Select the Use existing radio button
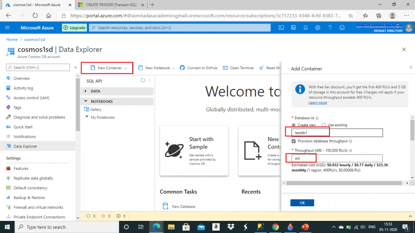 (324, 125)
